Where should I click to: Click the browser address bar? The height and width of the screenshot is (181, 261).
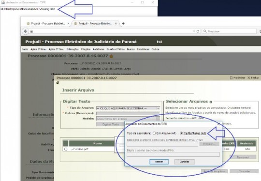pyautogui.click(x=112, y=31)
